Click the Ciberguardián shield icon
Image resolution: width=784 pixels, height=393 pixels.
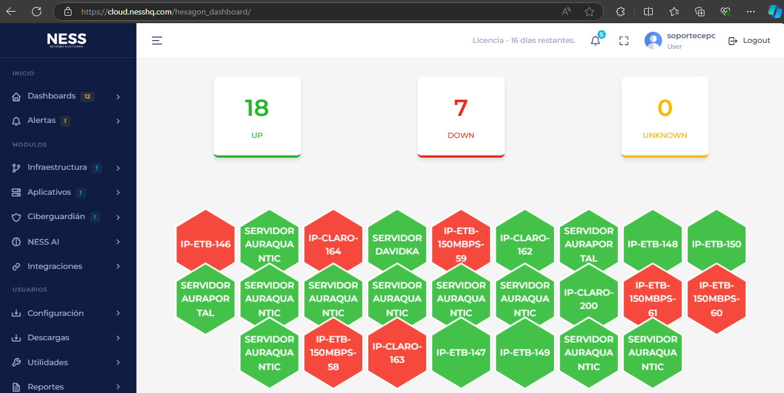pos(16,217)
